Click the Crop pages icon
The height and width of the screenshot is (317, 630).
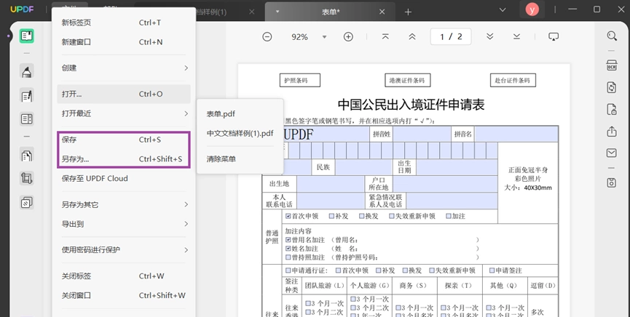(27, 178)
